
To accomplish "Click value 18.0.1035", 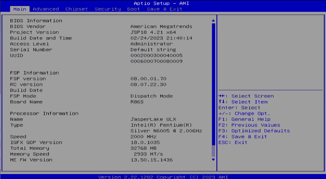I will coord(145,143).
